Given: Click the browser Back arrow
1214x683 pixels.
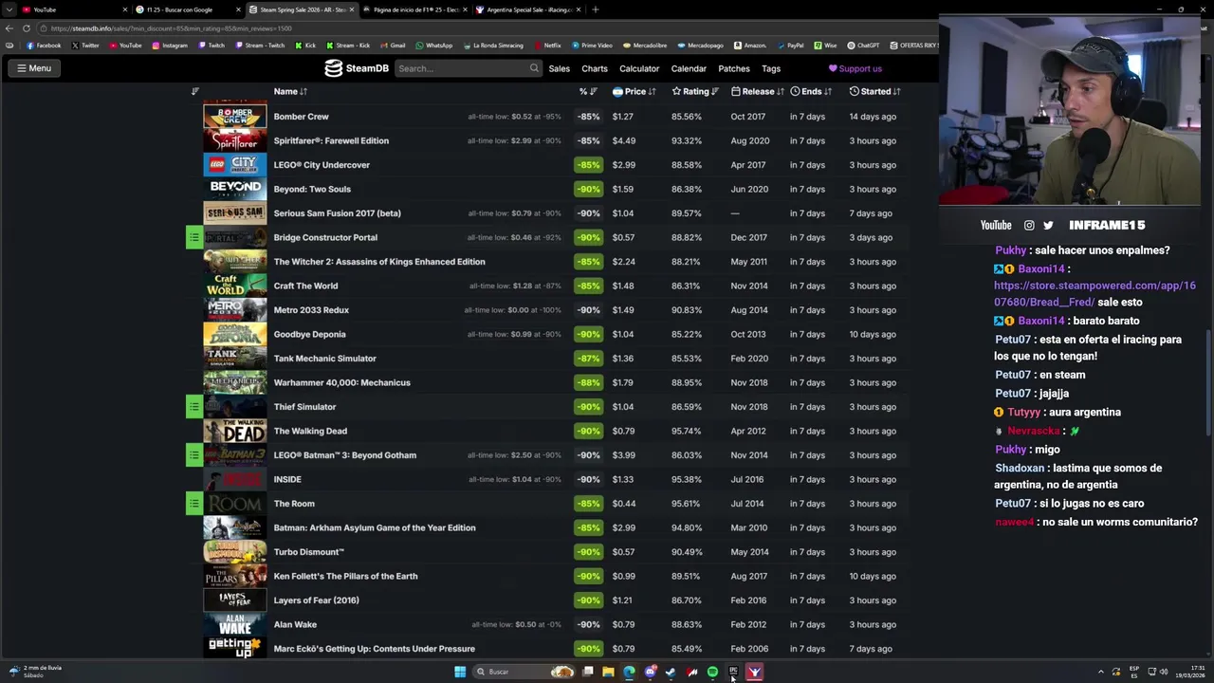Looking at the screenshot, I should tap(9, 28).
